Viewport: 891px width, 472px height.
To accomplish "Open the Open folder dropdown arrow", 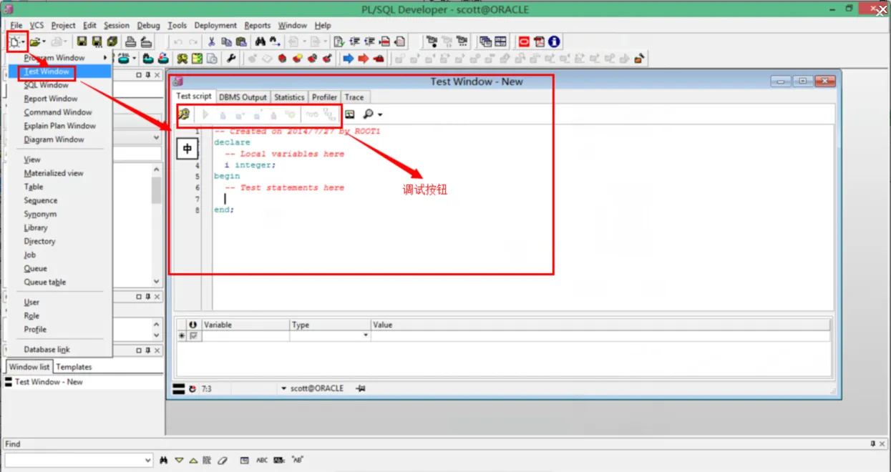I will [44, 42].
